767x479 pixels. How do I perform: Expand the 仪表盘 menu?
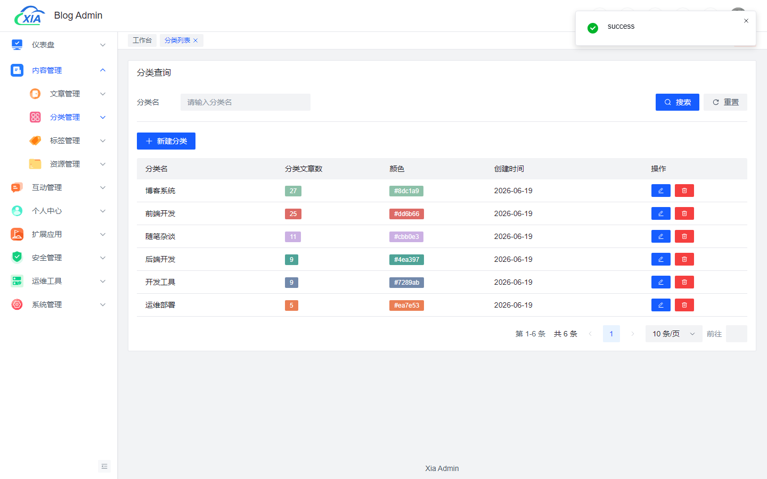(103, 45)
